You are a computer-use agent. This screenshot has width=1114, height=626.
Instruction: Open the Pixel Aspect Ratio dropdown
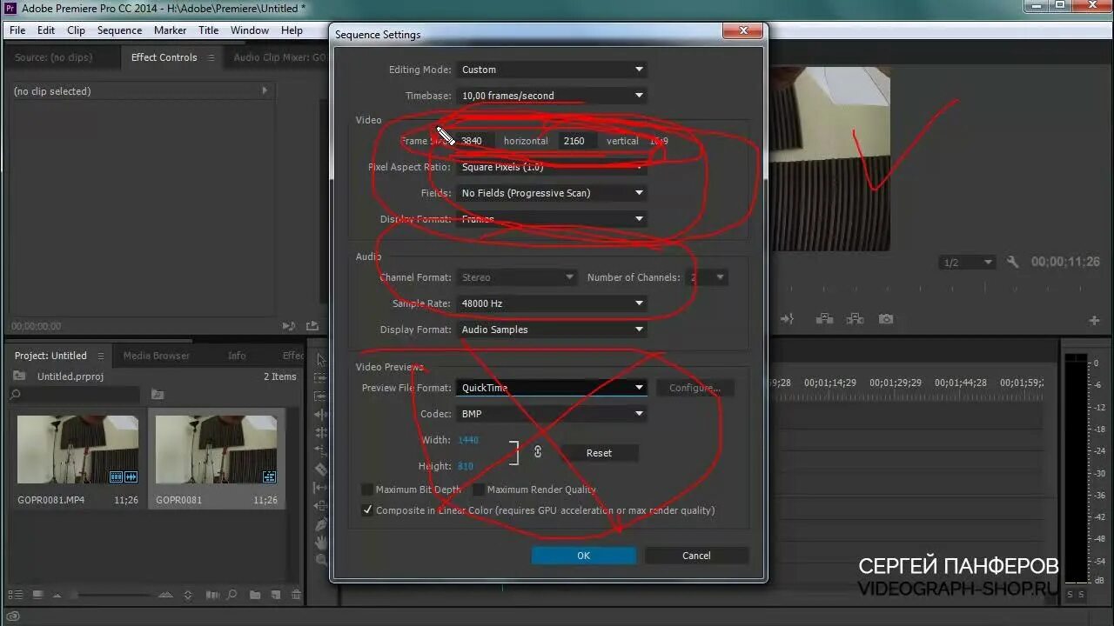pos(552,167)
